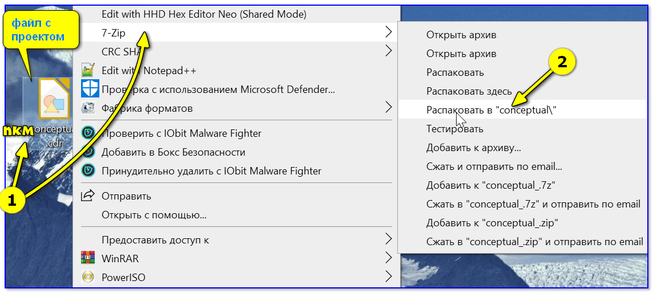Click the IObit icon beside Проверить entry
This screenshot has width=653, height=293.
[x=88, y=133]
